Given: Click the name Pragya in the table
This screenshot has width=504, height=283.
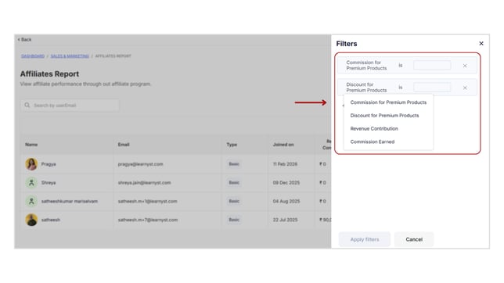Looking at the screenshot, I should [x=49, y=164].
